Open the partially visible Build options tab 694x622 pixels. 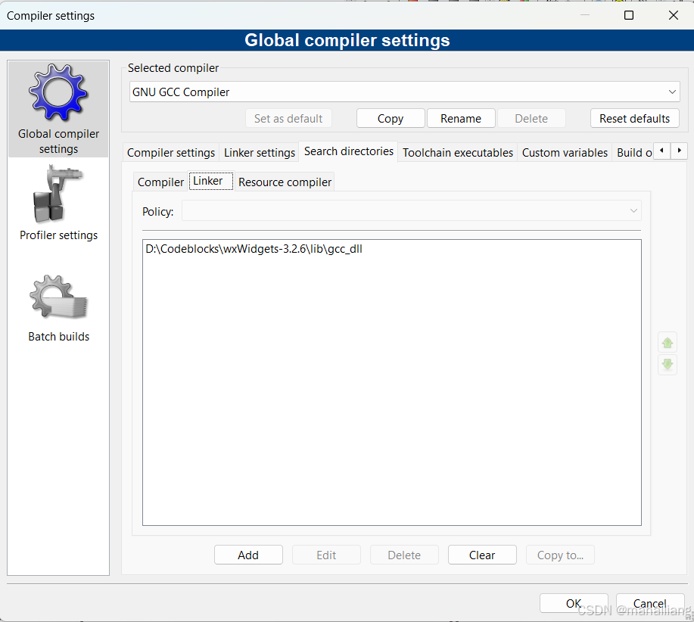click(633, 153)
